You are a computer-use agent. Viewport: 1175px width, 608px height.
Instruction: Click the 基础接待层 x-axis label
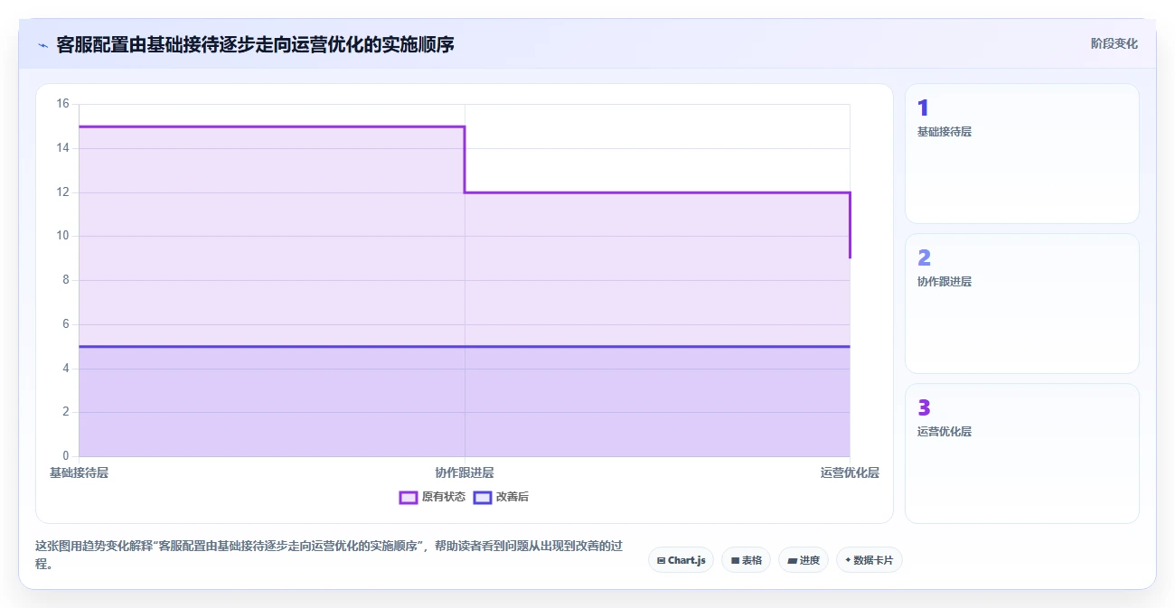pos(79,472)
